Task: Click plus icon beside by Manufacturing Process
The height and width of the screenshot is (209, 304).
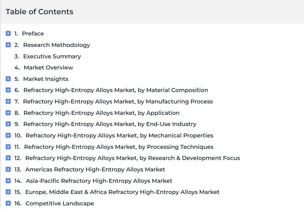Action: point(8,101)
